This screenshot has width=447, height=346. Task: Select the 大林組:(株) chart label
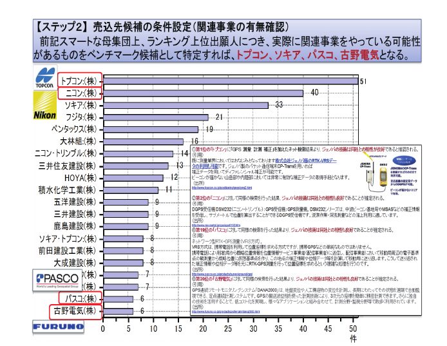coord(79,141)
